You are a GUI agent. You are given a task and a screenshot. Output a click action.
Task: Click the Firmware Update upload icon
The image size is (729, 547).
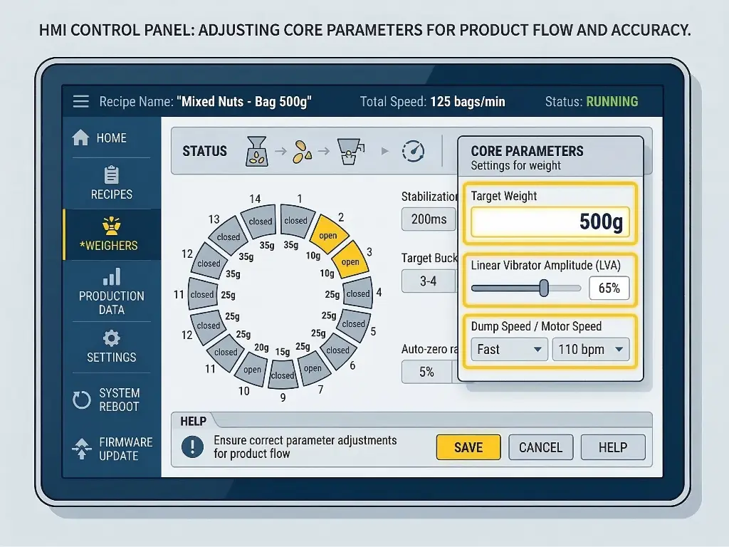pyautogui.click(x=82, y=449)
